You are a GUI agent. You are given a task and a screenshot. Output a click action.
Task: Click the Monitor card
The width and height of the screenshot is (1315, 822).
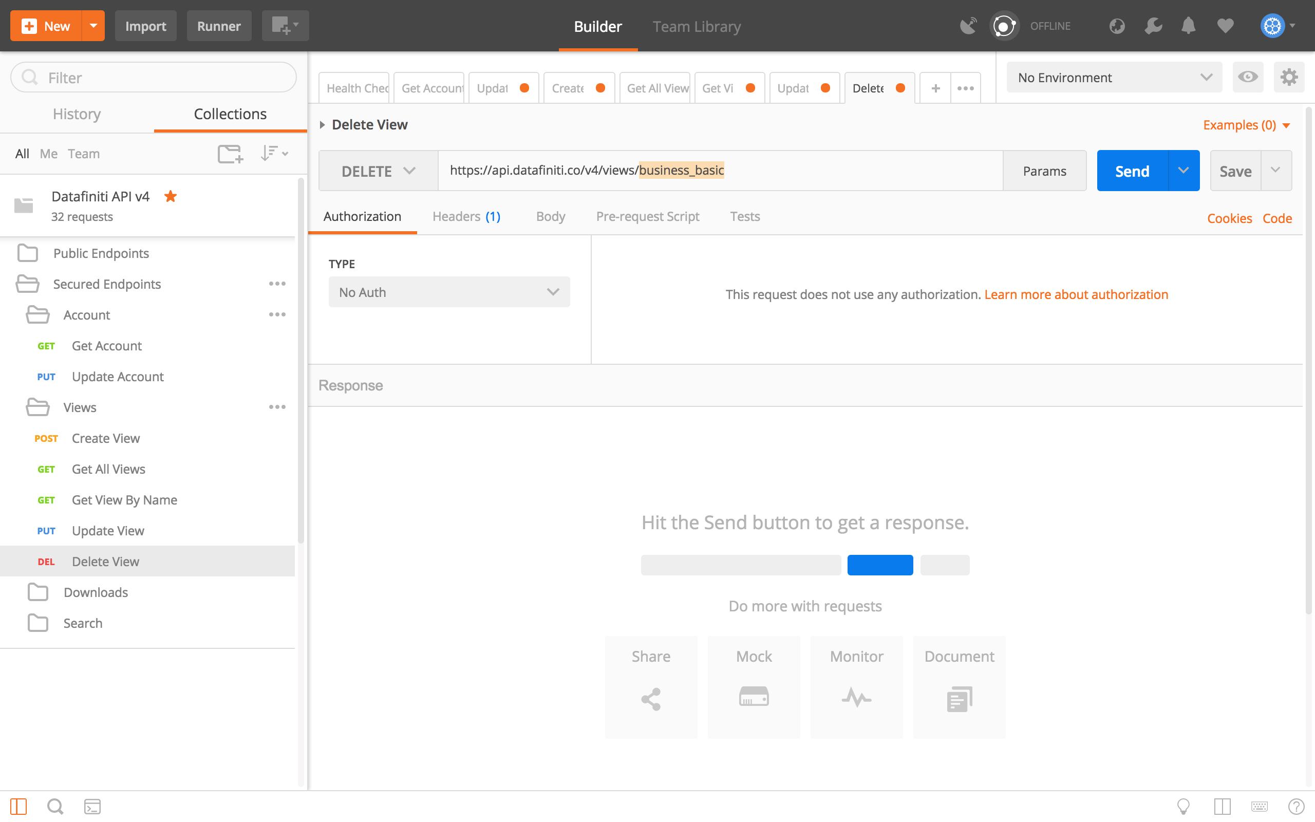click(x=856, y=687)
